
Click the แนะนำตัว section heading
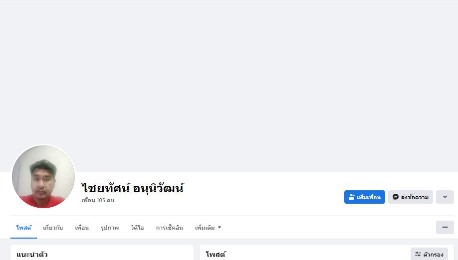[x=32, y=255]
